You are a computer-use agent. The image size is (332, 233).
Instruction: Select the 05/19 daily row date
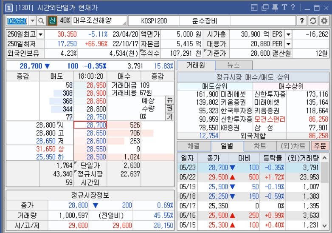click(x=187, y=187)
